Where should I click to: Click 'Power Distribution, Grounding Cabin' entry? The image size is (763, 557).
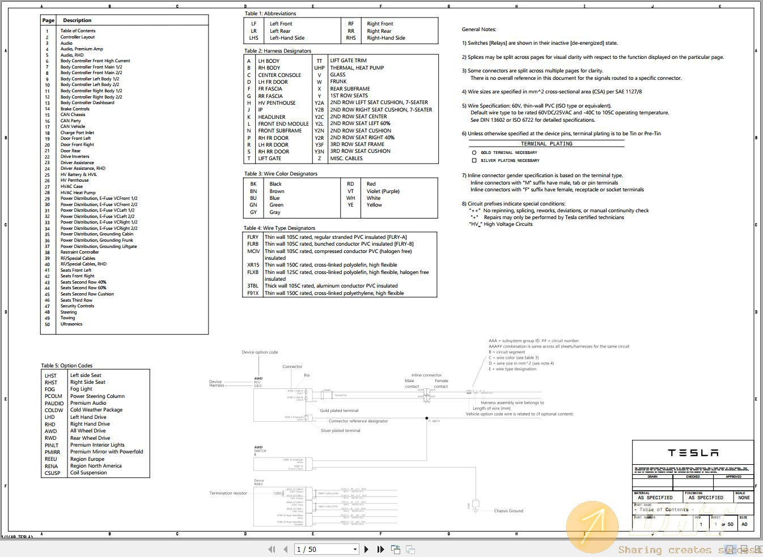point(97,234)
